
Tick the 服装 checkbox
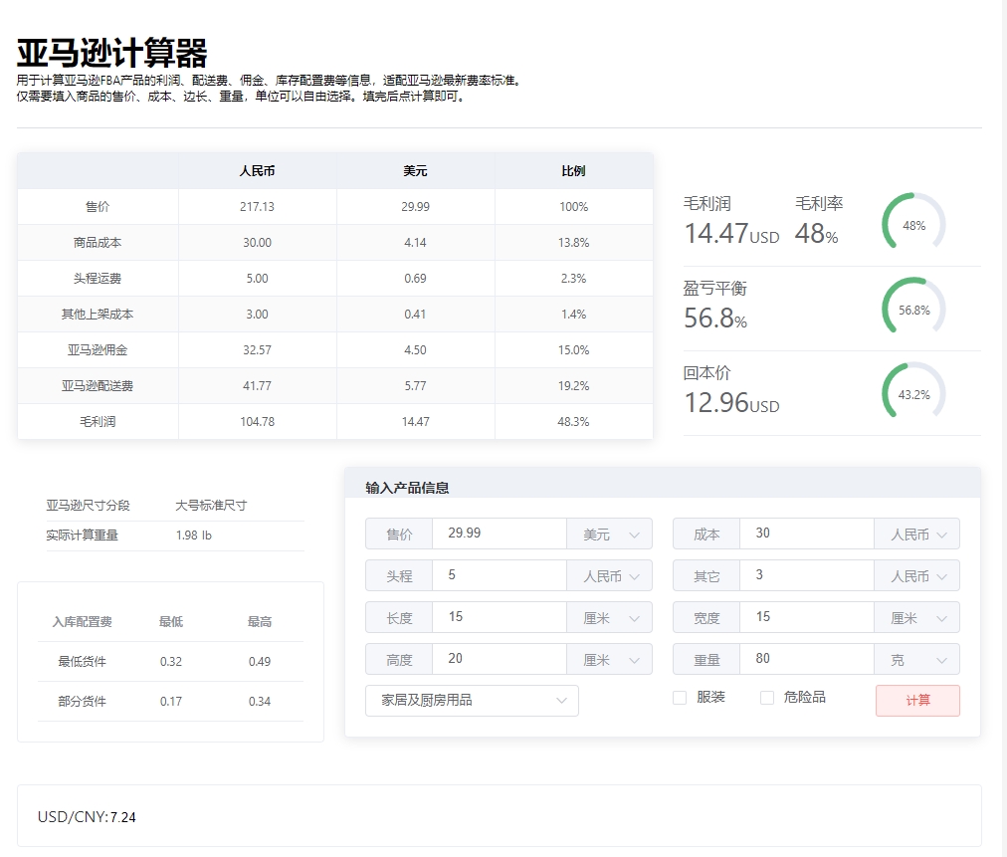(680, 698)
